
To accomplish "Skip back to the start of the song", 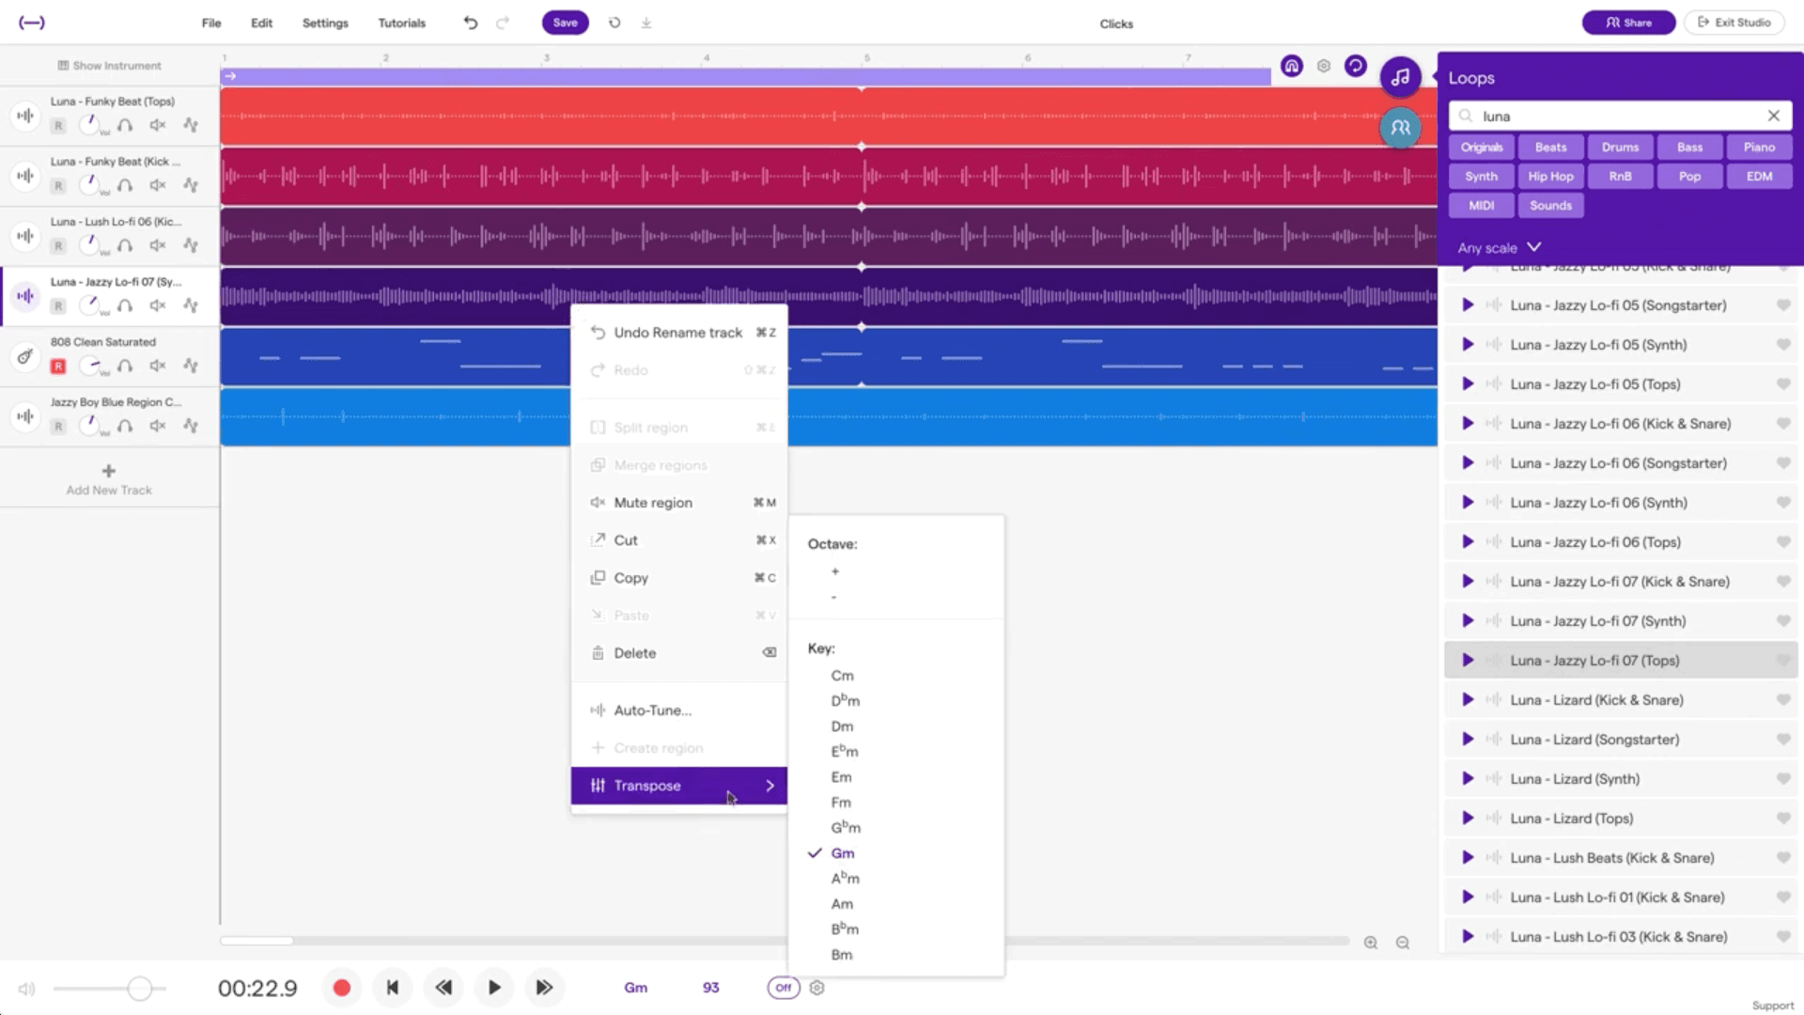I will coord(393,988).
